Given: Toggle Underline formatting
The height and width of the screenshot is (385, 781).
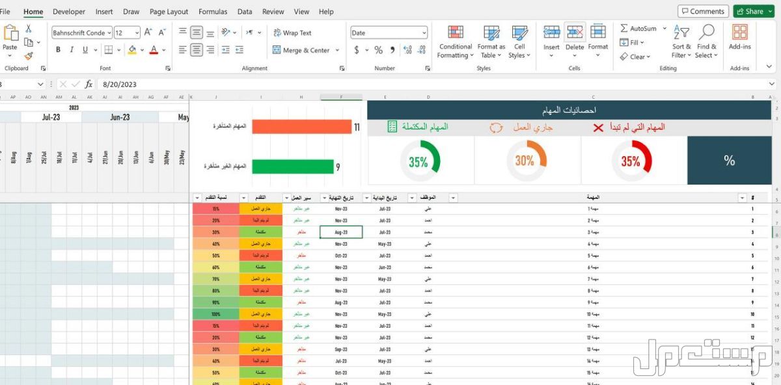Looking at the screenshot, I should click(x=85, y=50).
